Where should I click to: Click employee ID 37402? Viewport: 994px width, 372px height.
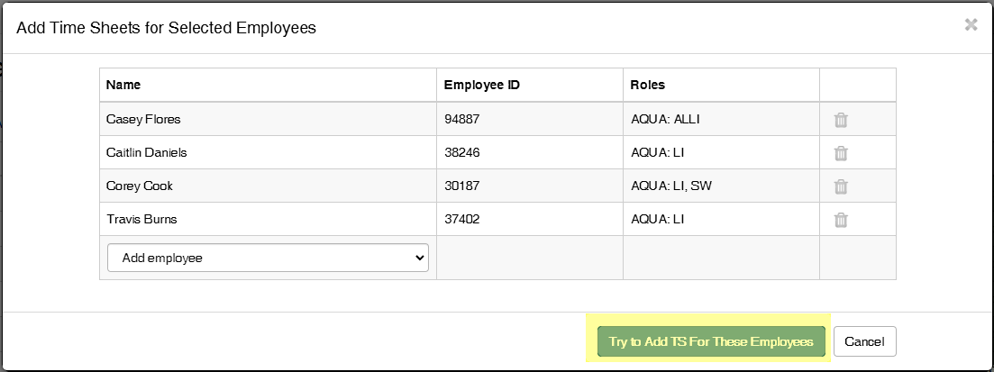pos(461,220)
